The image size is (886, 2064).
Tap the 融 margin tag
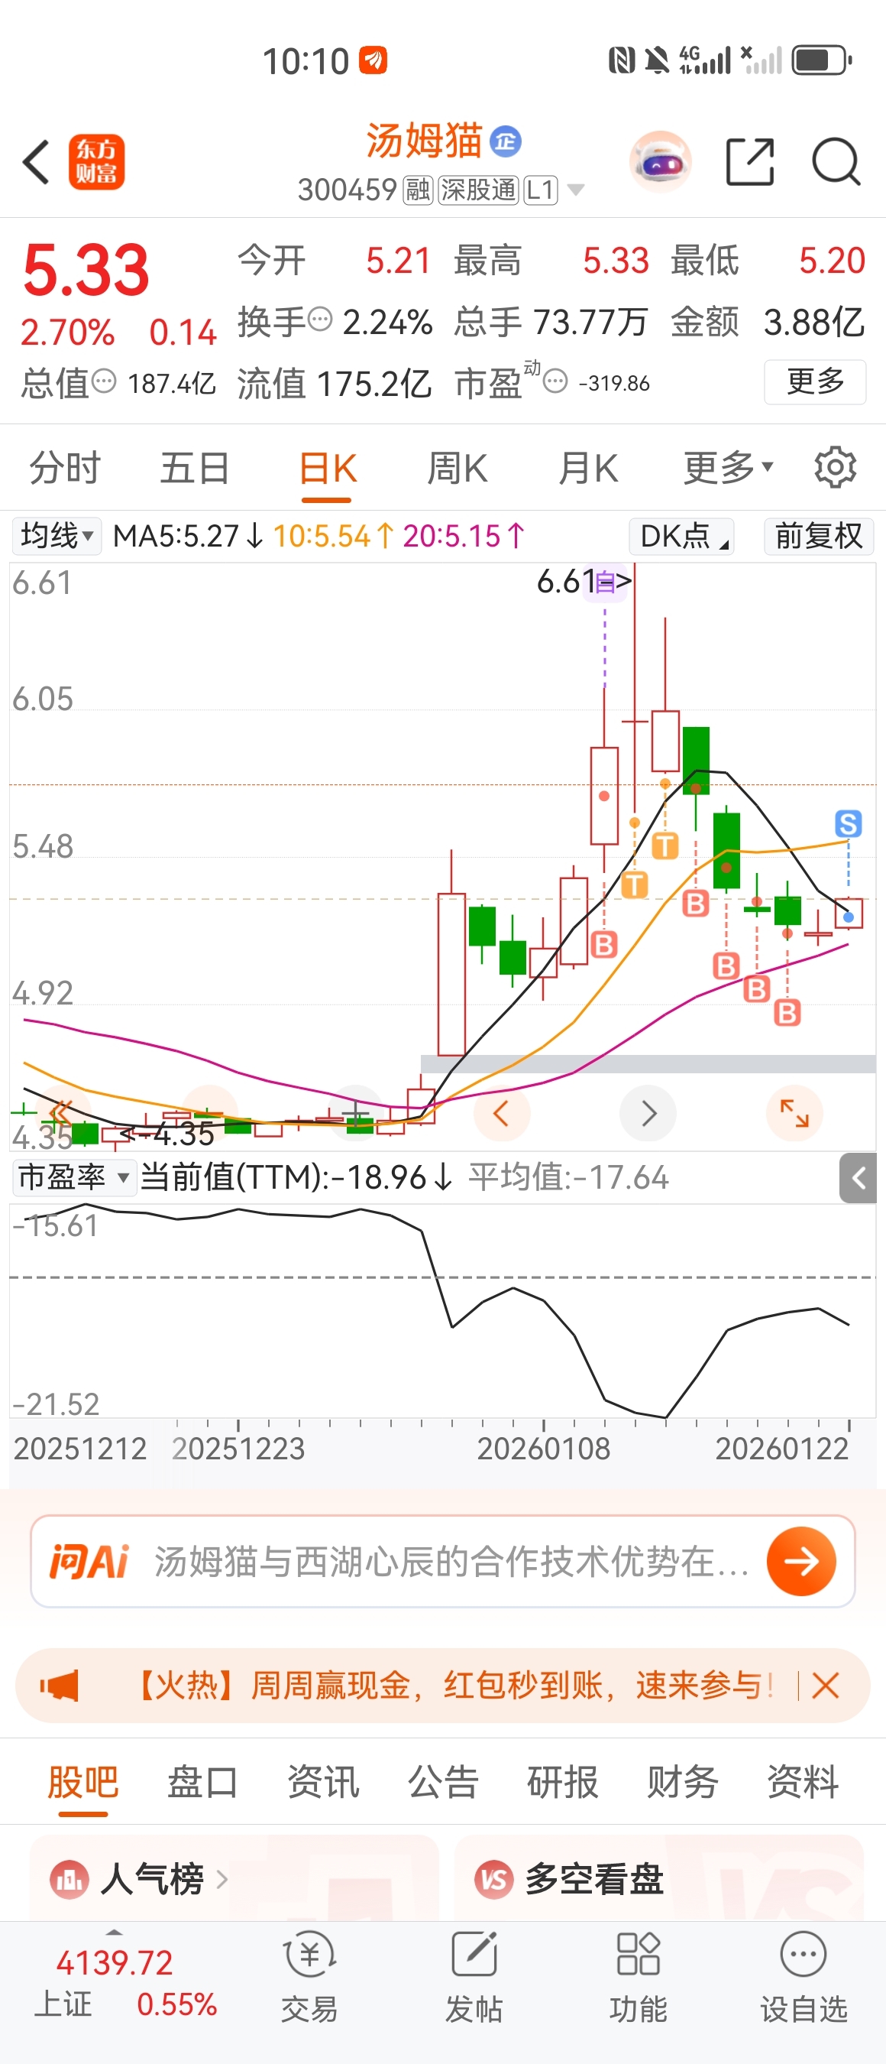[x=418, y=190]
